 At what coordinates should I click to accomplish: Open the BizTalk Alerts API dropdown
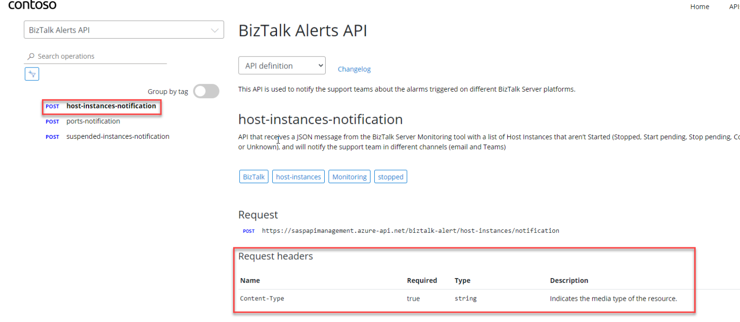click(124, 30)
